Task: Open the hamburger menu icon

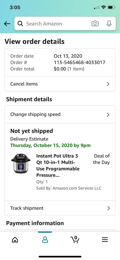Action: click(x=105, y=239)
